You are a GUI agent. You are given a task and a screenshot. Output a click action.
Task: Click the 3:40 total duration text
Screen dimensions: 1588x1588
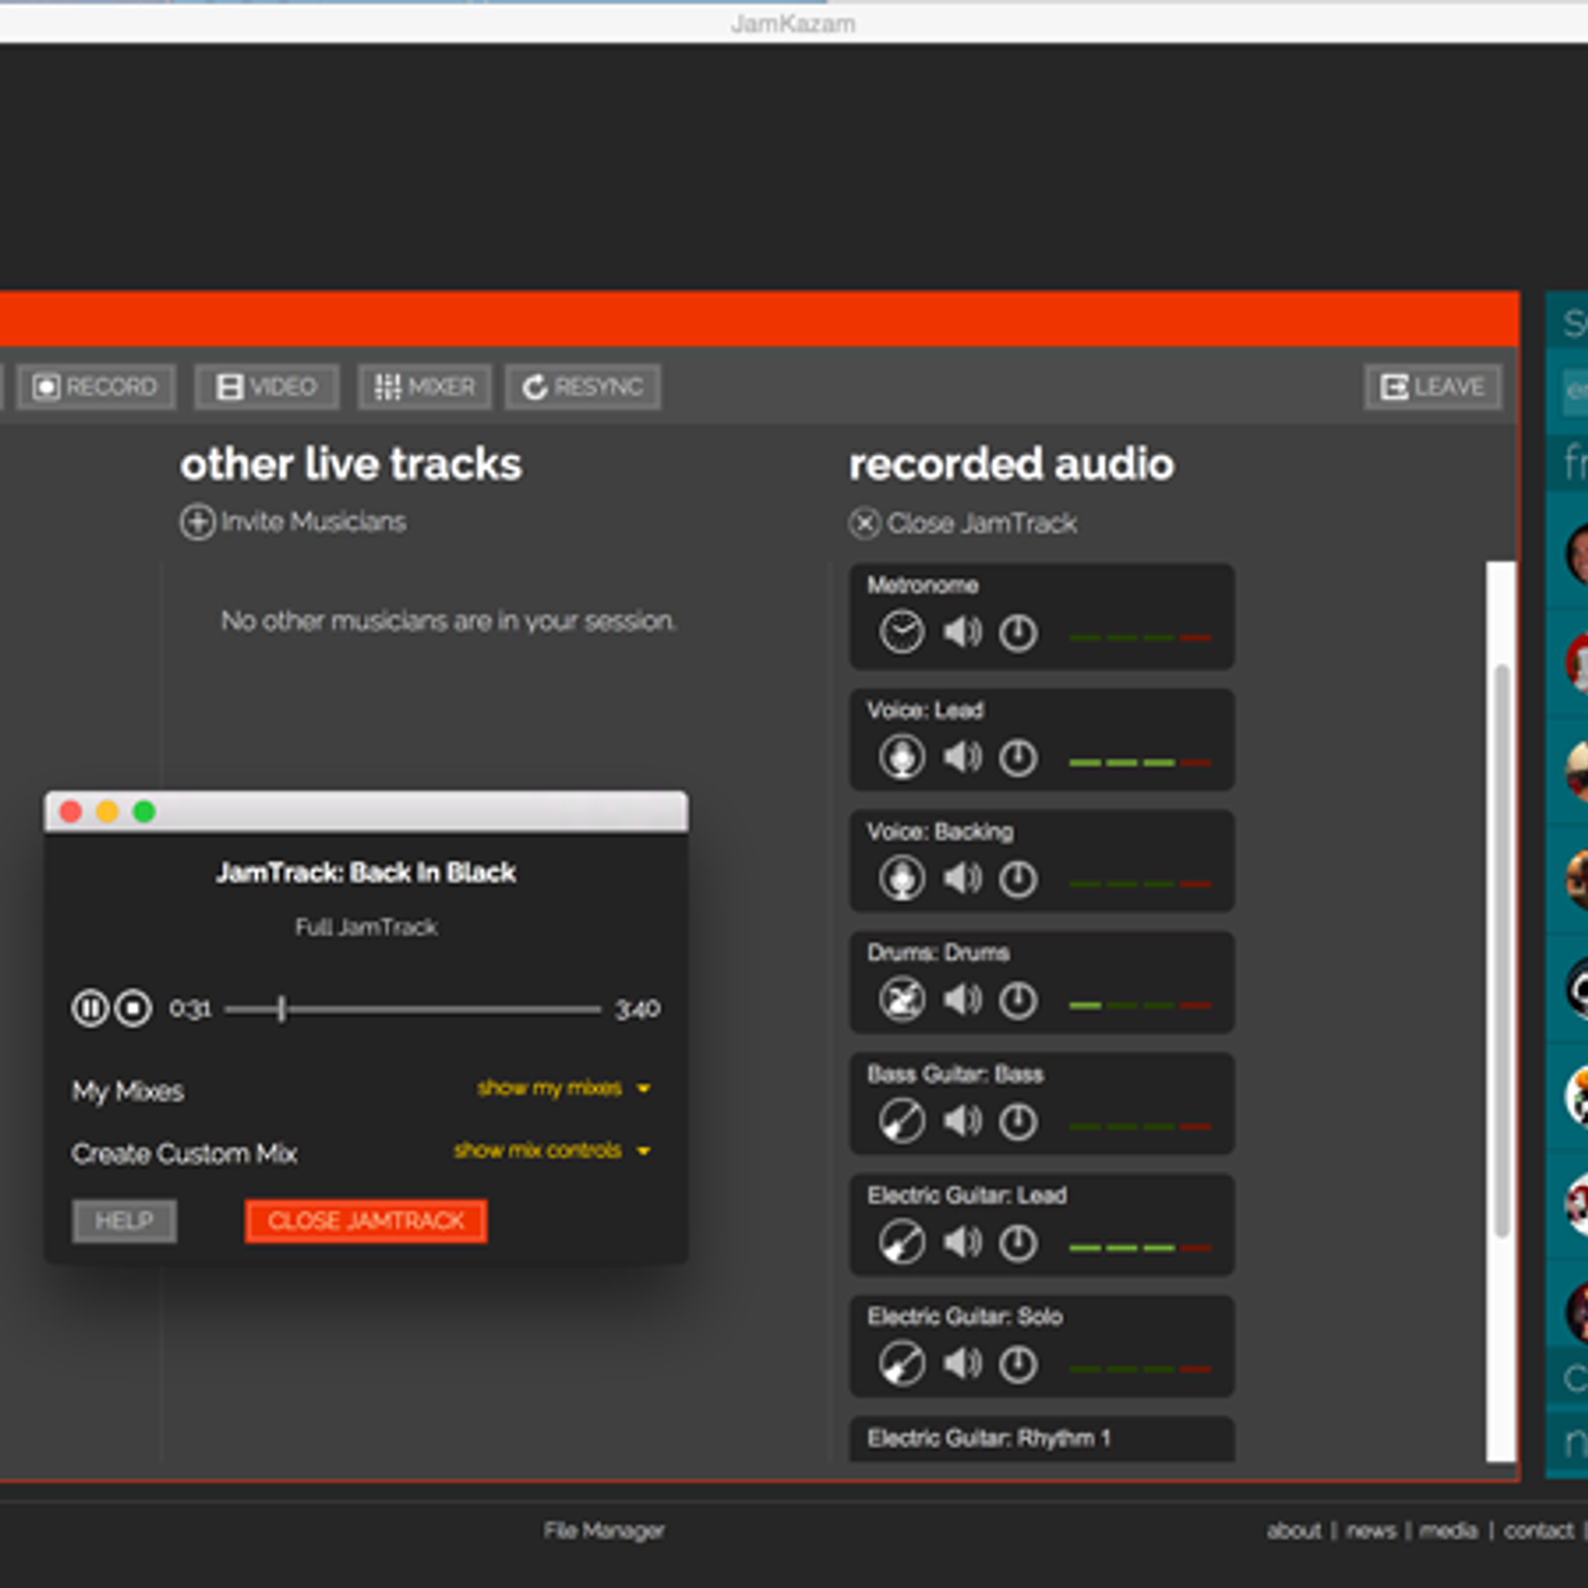637,1009
